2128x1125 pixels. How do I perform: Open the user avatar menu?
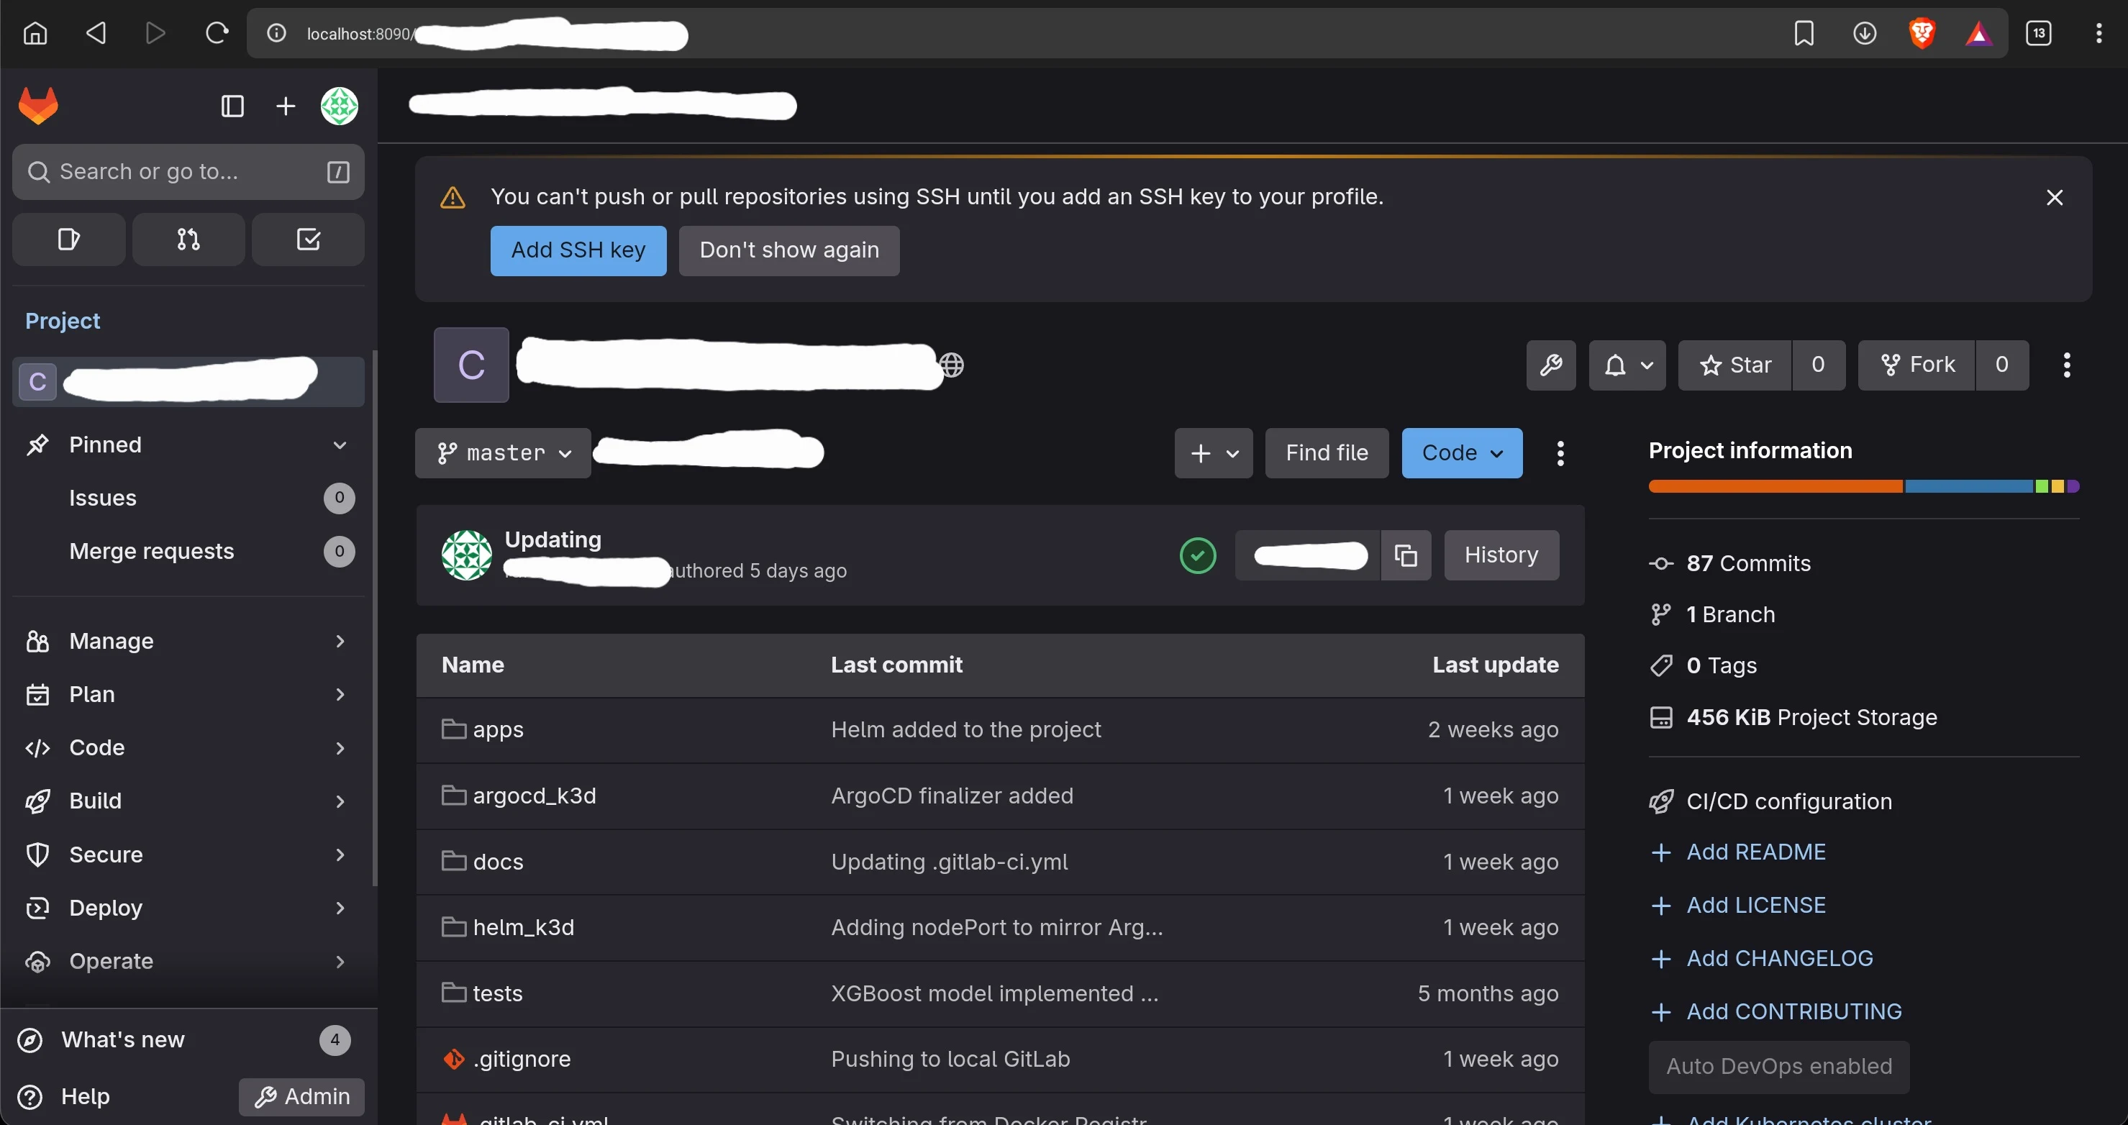pos(339,106)
